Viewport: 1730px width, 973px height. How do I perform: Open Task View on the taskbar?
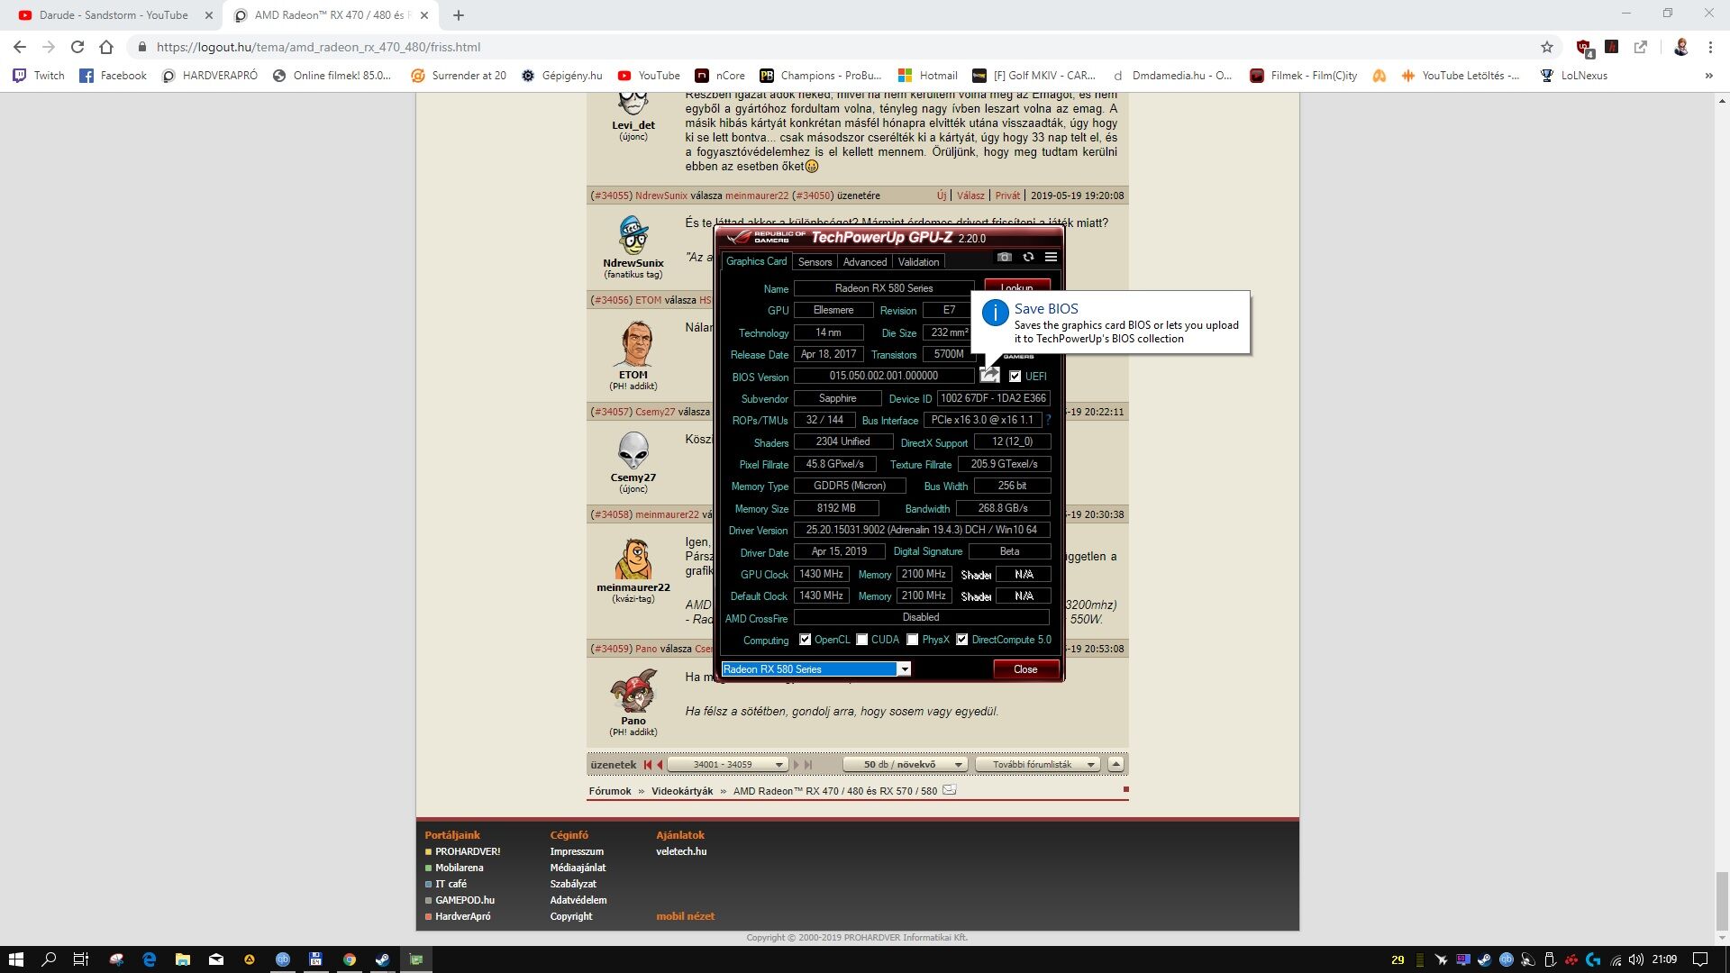pyautogui.click(x=80, y=959)
